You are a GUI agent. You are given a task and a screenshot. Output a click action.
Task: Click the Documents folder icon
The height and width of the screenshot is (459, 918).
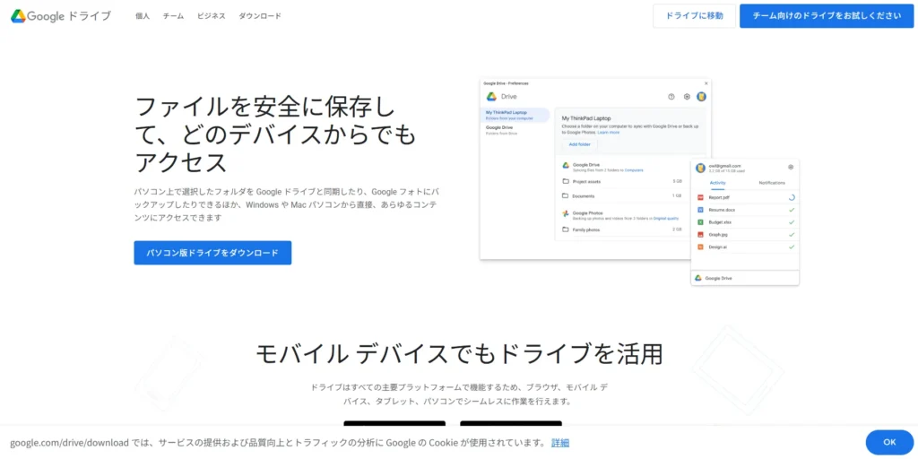[x=566, y=195]
